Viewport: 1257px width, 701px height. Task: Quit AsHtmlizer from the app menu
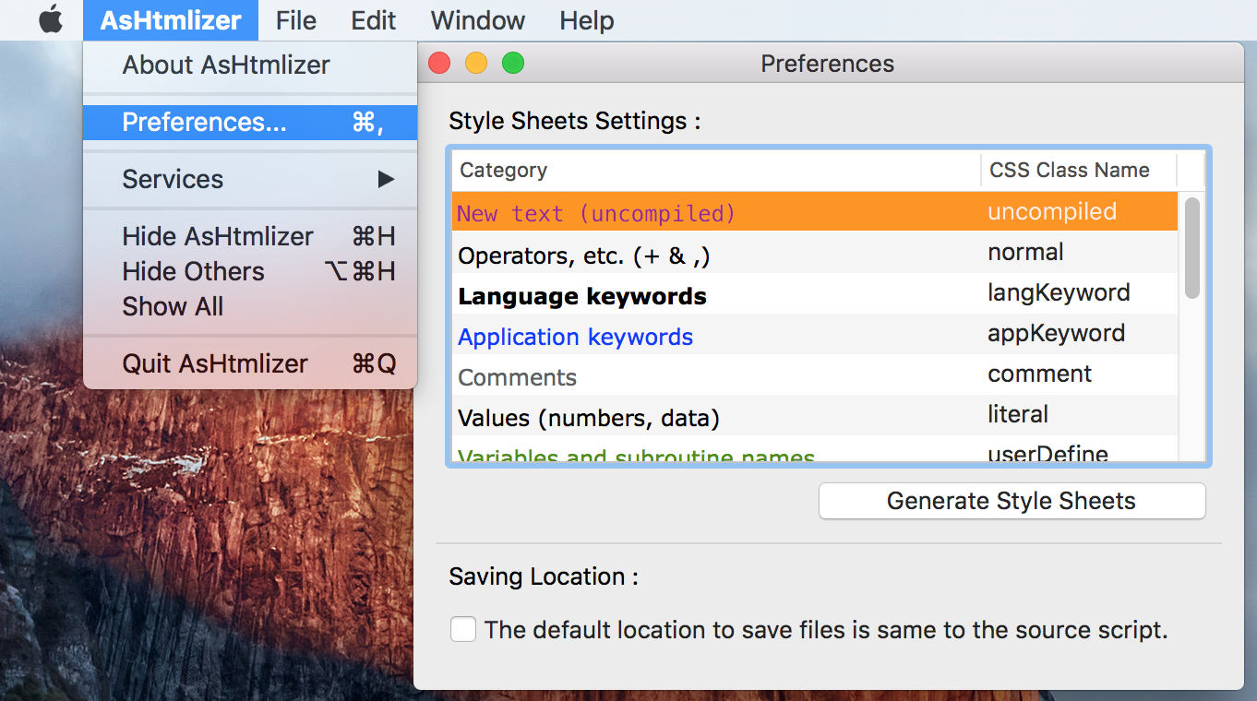[215, 364]
